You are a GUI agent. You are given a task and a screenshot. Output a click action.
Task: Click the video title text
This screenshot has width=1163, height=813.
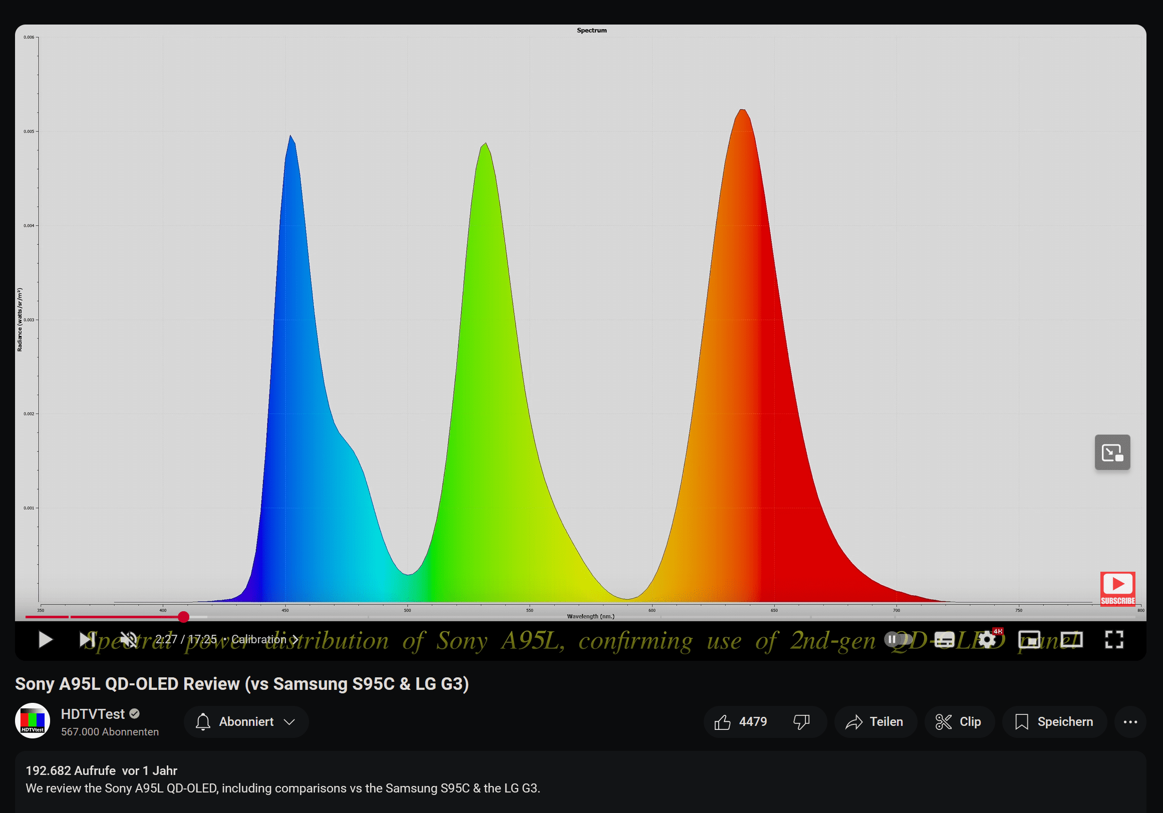click(241, 683)
